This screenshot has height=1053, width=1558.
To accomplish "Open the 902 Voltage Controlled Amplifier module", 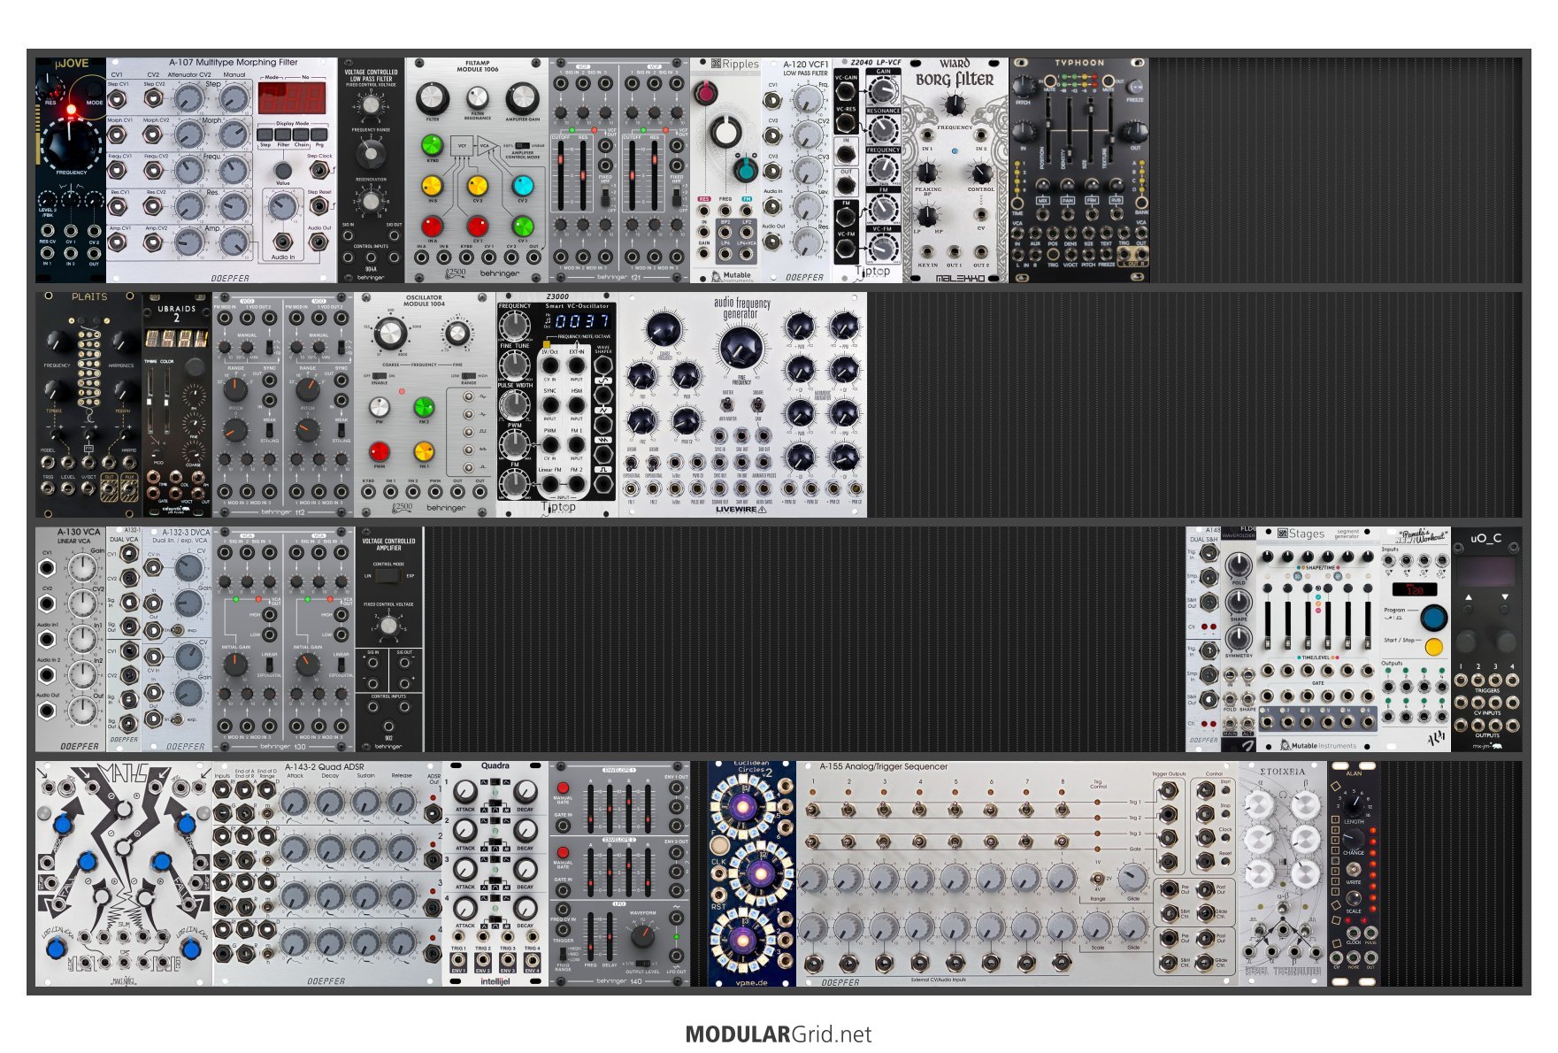I will pos(389,640).
